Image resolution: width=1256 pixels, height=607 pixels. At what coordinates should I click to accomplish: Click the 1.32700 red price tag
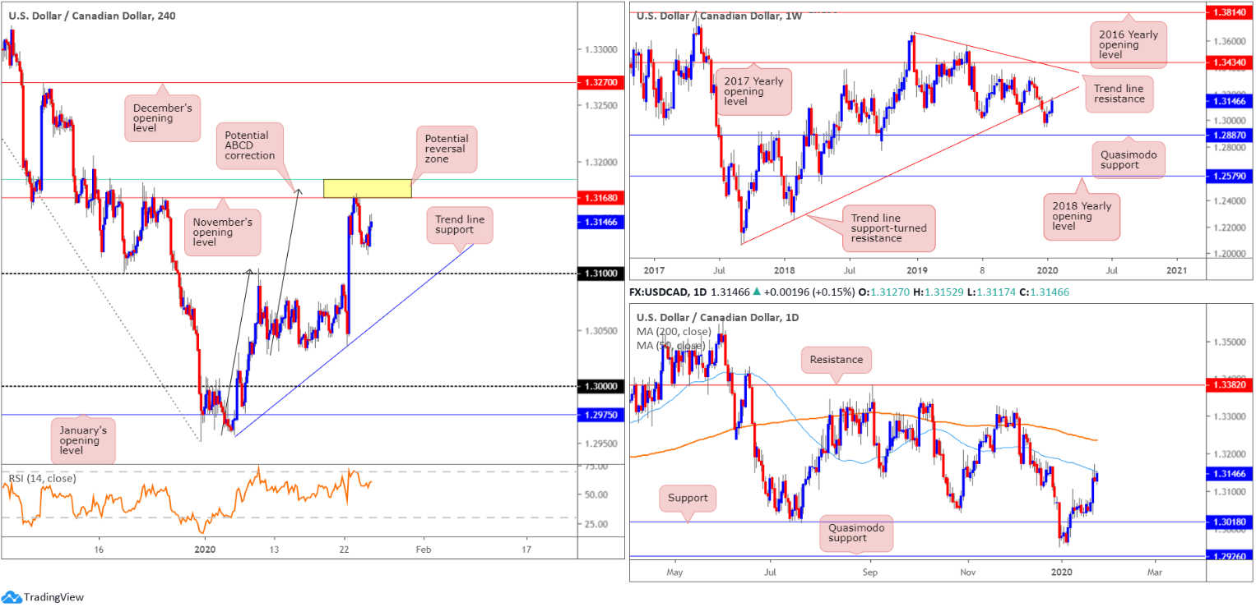[602, 83]
